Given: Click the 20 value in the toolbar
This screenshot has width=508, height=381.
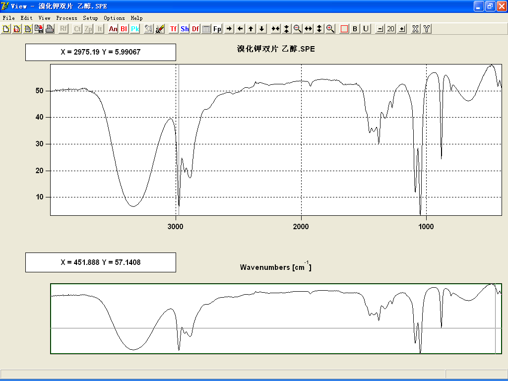Looking at the screenshot, I should 391,29.
